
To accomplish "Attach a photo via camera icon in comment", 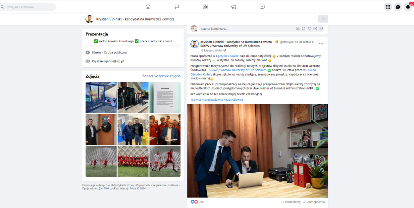I will pos(309,29).
